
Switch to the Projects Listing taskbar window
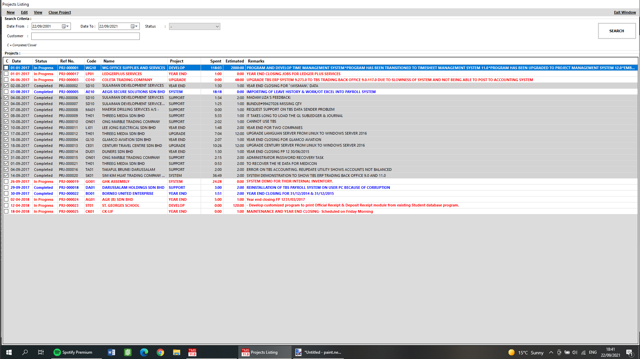(x=265, y=352)
